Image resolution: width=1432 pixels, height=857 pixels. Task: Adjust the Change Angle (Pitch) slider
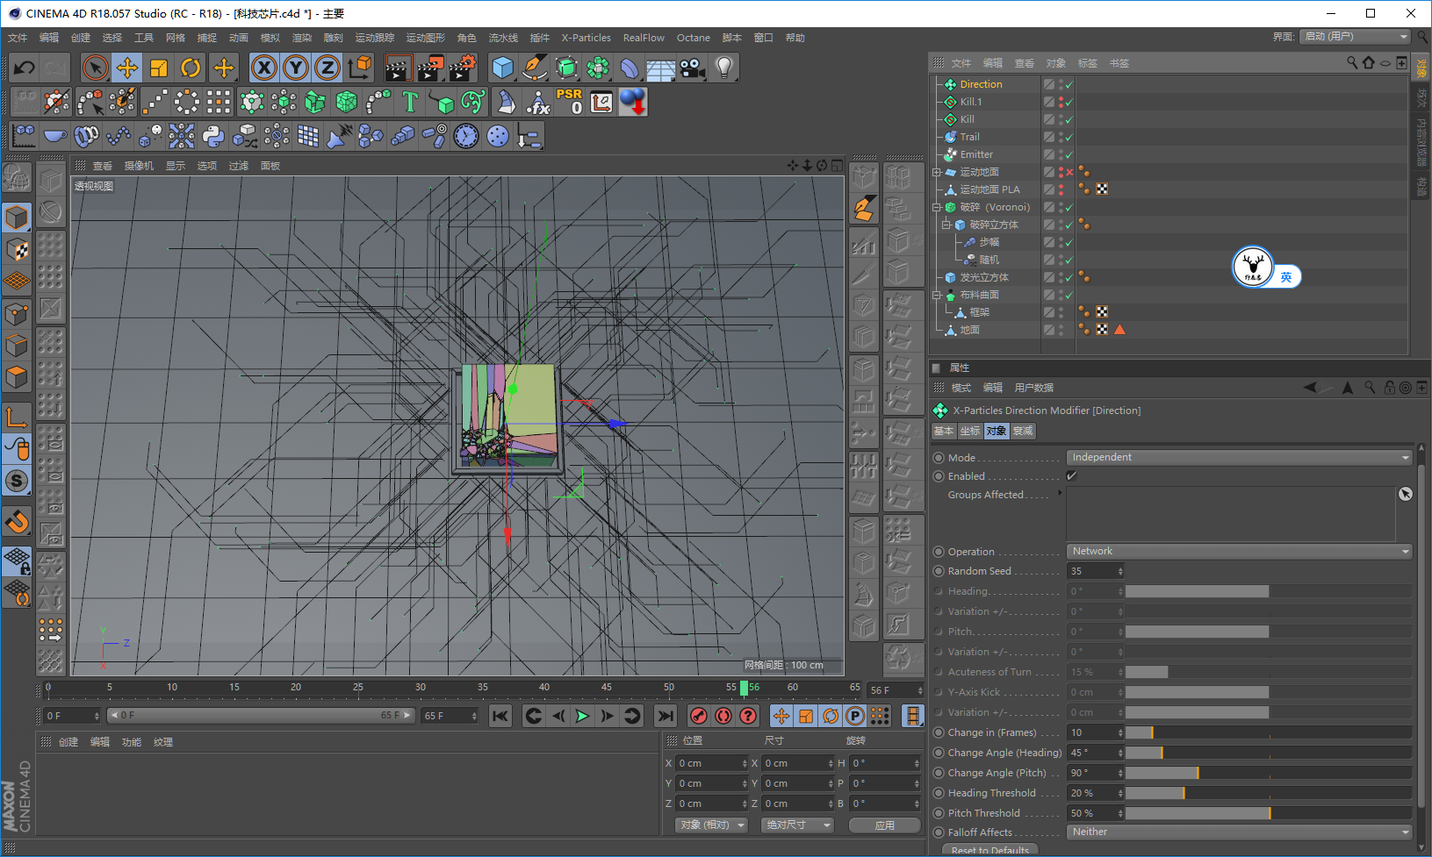coord(1268,773)
